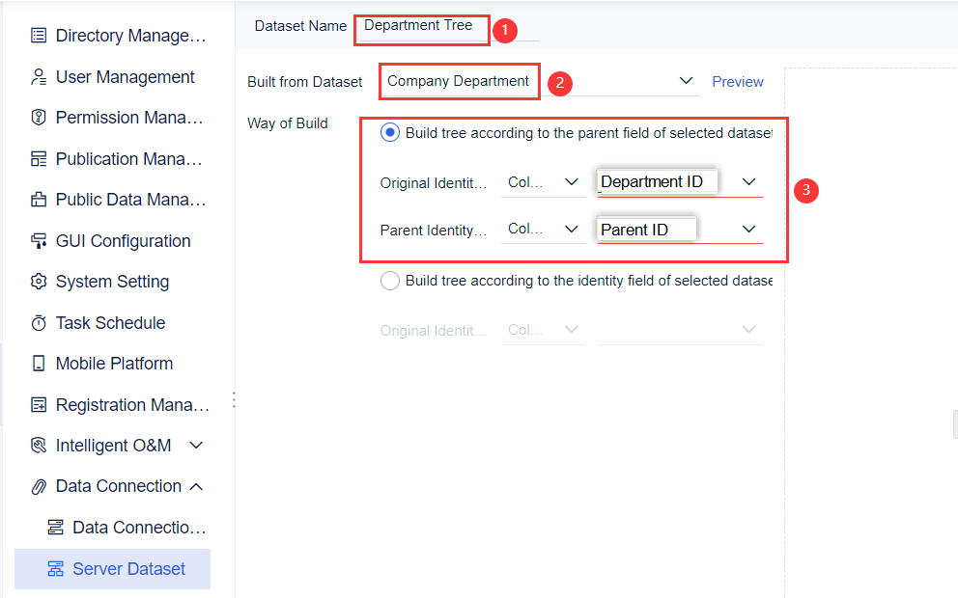Viewport: 958px width, 598px height.
Task: Click the Permission Management shield icon
Action: click(39, 118)
